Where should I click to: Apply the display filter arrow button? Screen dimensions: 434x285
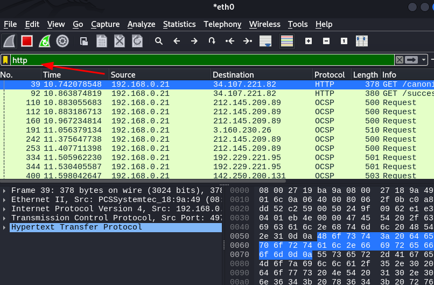pos(411,60)
